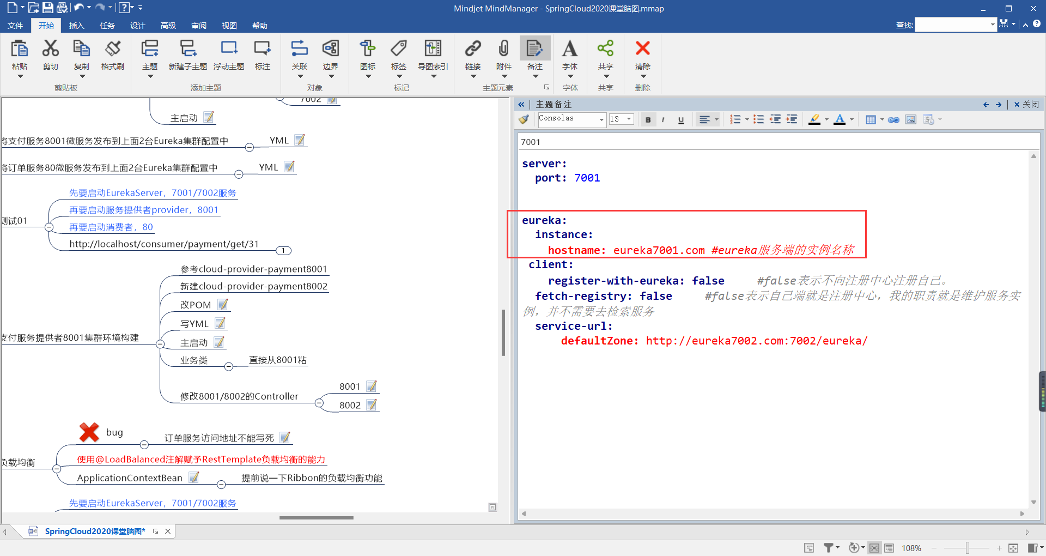Add a floating topic (浮动主题)
The height and width of the screenshot is (556, 1046).
tap(229, 49)
